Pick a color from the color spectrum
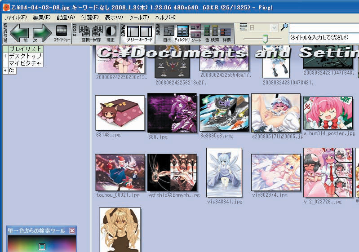 (42, 244)
